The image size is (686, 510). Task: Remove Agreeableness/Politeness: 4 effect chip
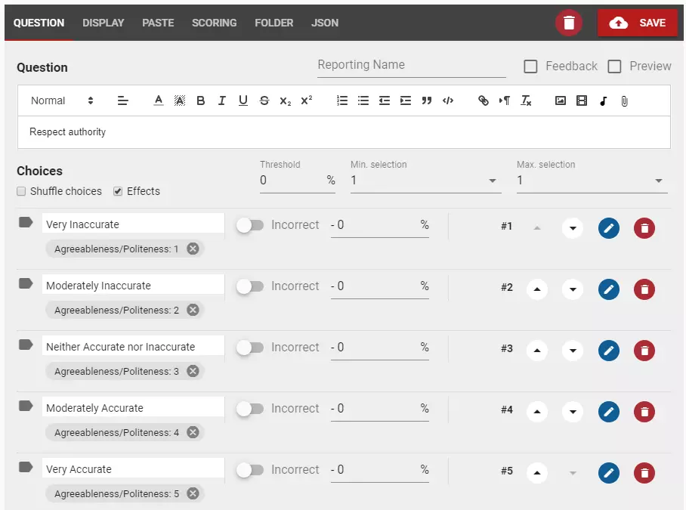193,433
